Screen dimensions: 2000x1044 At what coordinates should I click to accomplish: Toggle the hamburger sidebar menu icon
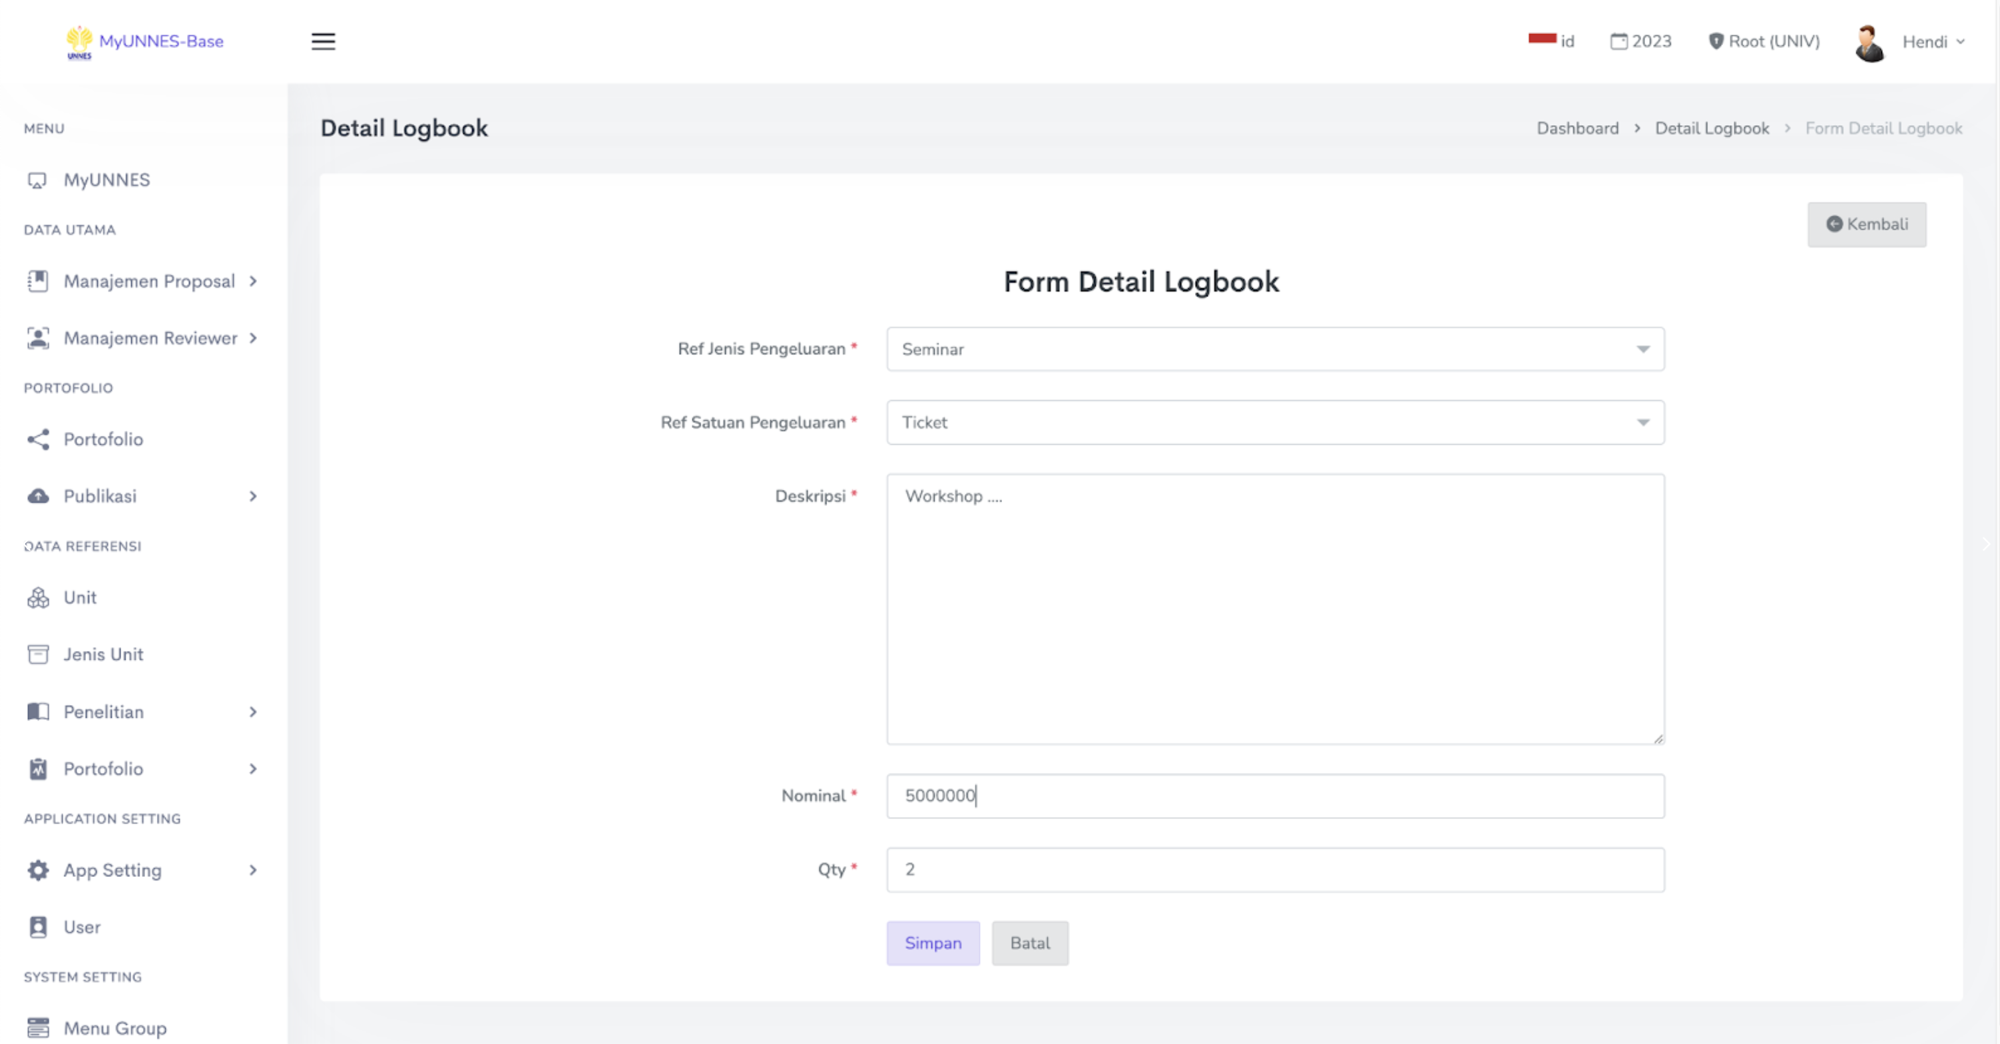pos(323,41)
